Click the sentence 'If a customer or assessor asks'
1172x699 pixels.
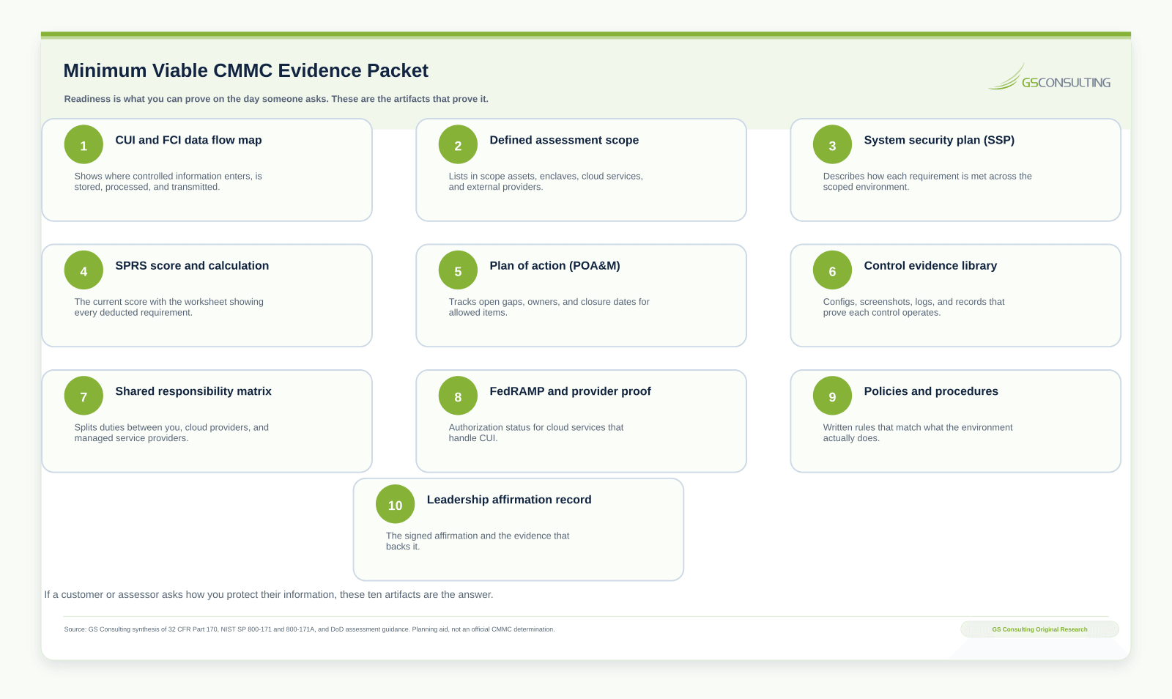coord(269,595)
